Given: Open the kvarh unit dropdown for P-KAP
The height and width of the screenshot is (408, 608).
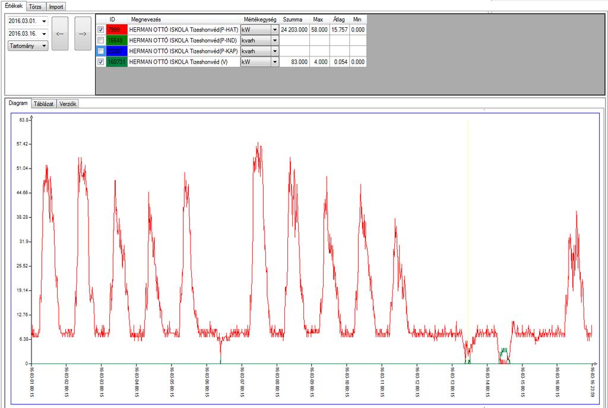Looking at the screenshot, I should (274, 51).
